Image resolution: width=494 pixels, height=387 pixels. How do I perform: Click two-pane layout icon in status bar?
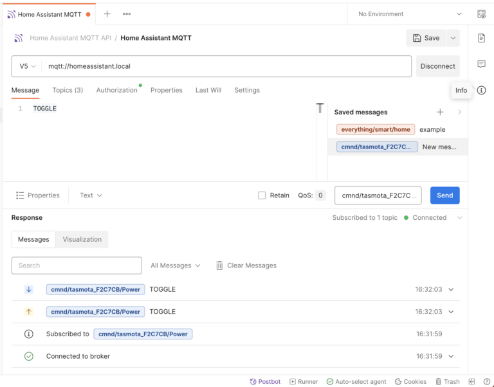tap(471, 382)
